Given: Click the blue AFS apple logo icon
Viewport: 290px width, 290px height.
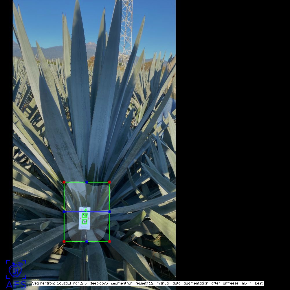Looking at the screenshot, I should (16, 269).
